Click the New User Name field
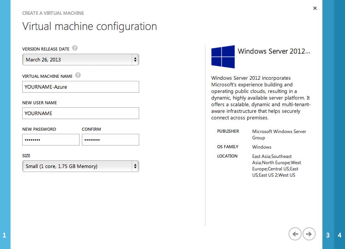Screen dimensions: 345x249 (81, 113)
